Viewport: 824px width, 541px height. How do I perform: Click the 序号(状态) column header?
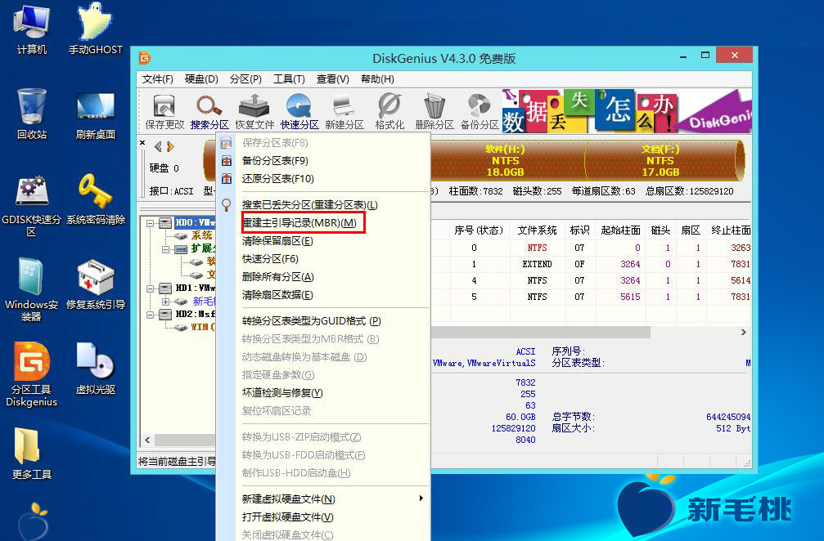click(478, 230)
